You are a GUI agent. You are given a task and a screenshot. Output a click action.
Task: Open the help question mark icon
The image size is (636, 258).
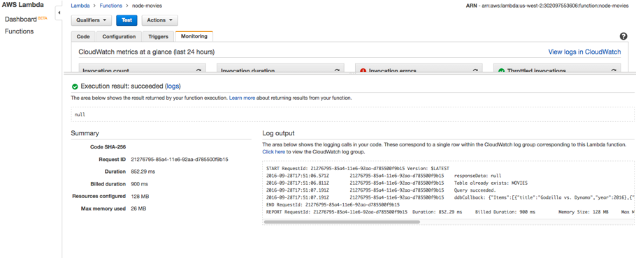pos(623,36)
